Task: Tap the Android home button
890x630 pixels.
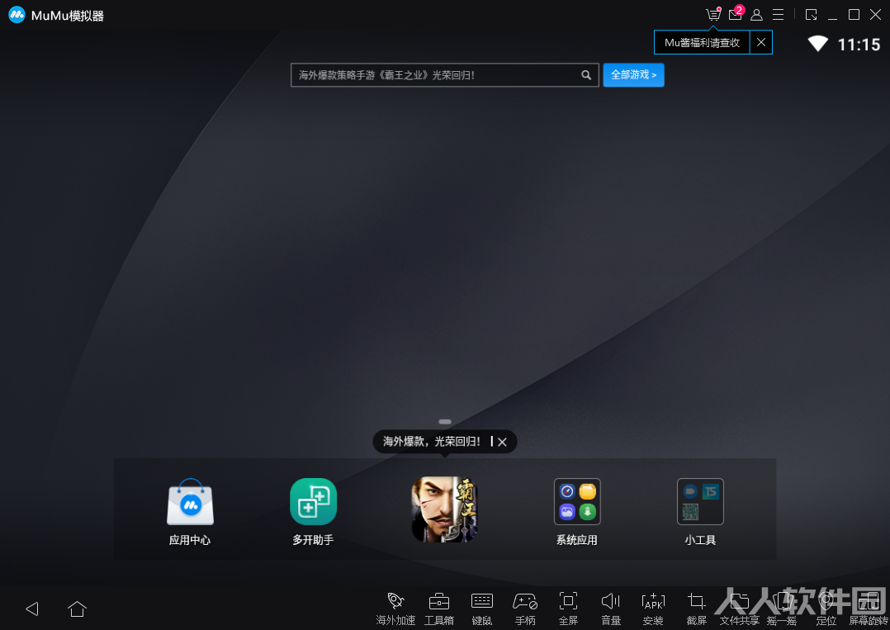Action: [78, 609]
